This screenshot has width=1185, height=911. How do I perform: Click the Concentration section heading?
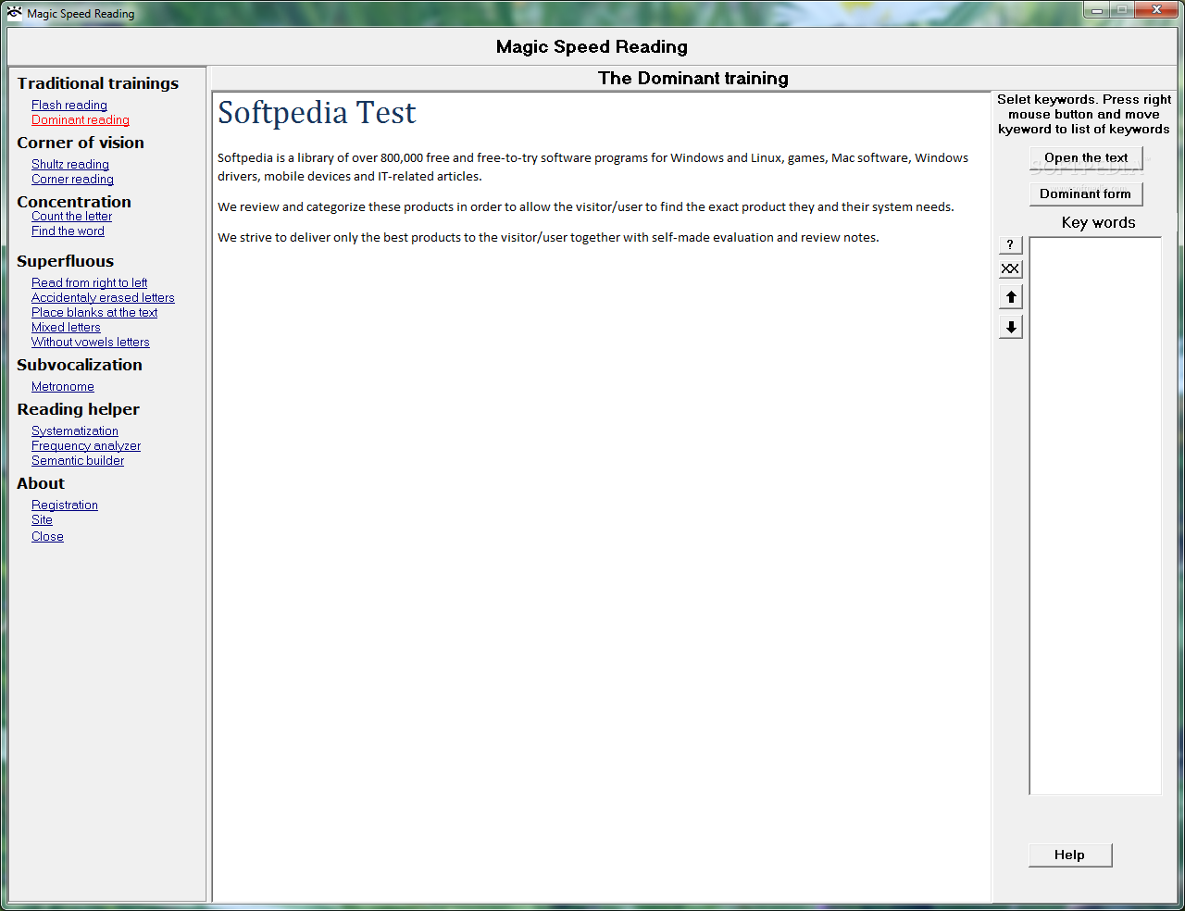click(x=74, y=202)
